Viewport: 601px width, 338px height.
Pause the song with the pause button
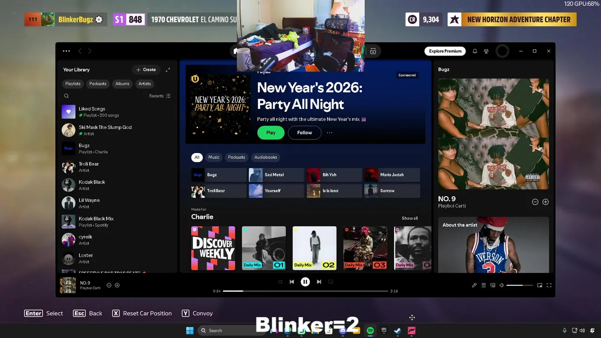(305, 282)
